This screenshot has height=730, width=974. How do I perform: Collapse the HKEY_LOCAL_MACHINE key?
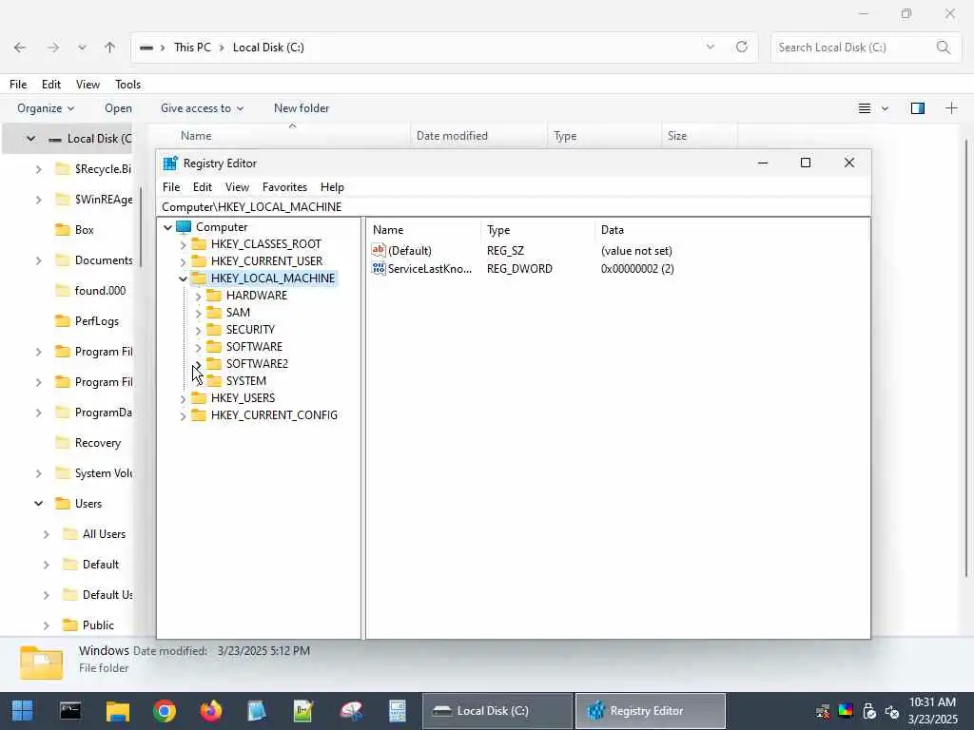pyautogui.click(x=184, y=279)
